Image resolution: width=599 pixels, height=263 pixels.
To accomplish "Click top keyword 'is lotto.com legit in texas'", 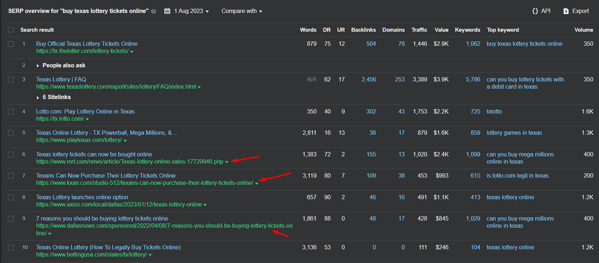I will pyautogui.click(x=518, y=176).
